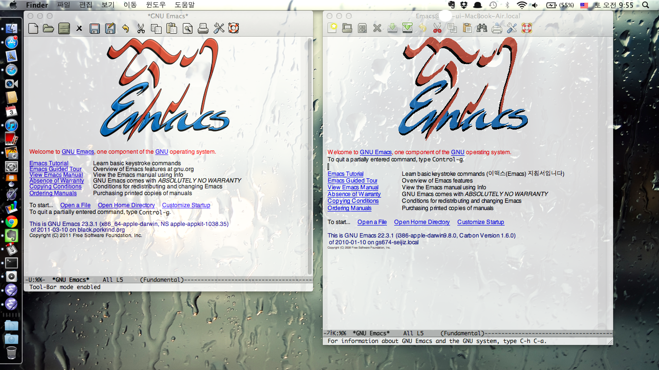The image size is (659, 370).
Task: Click the Dired cabinet icon in right Emacs
Action: (362, 28)
